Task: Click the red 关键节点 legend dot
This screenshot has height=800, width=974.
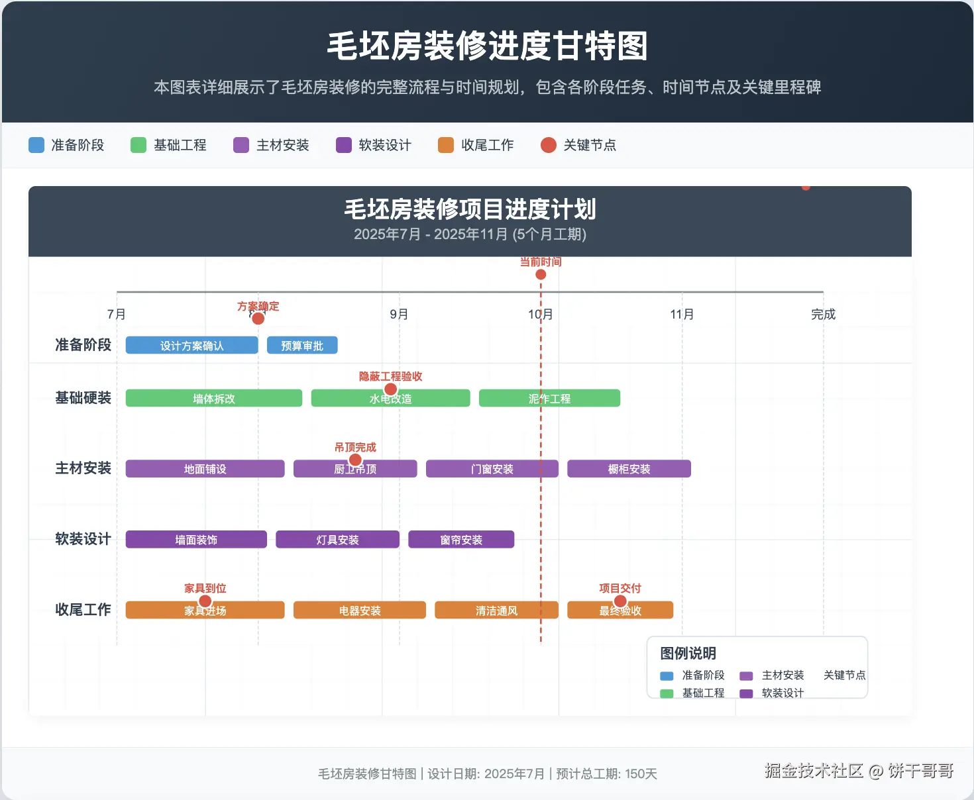Action: pos(549,145)
